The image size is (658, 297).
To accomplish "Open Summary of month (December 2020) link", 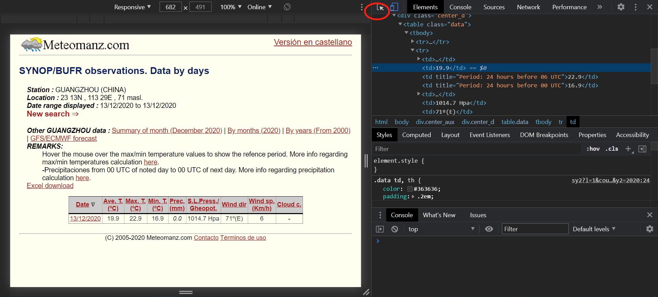I will (167, 131).
